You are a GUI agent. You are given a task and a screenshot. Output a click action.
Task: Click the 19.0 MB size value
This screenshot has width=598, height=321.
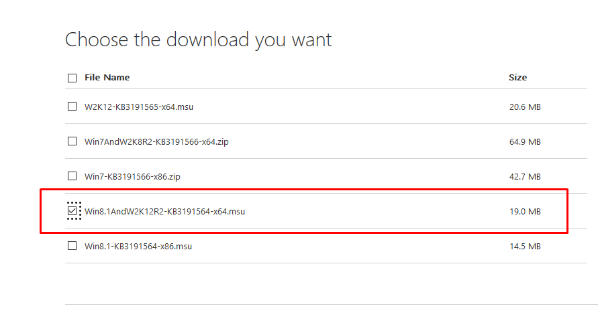click(525, 212)
